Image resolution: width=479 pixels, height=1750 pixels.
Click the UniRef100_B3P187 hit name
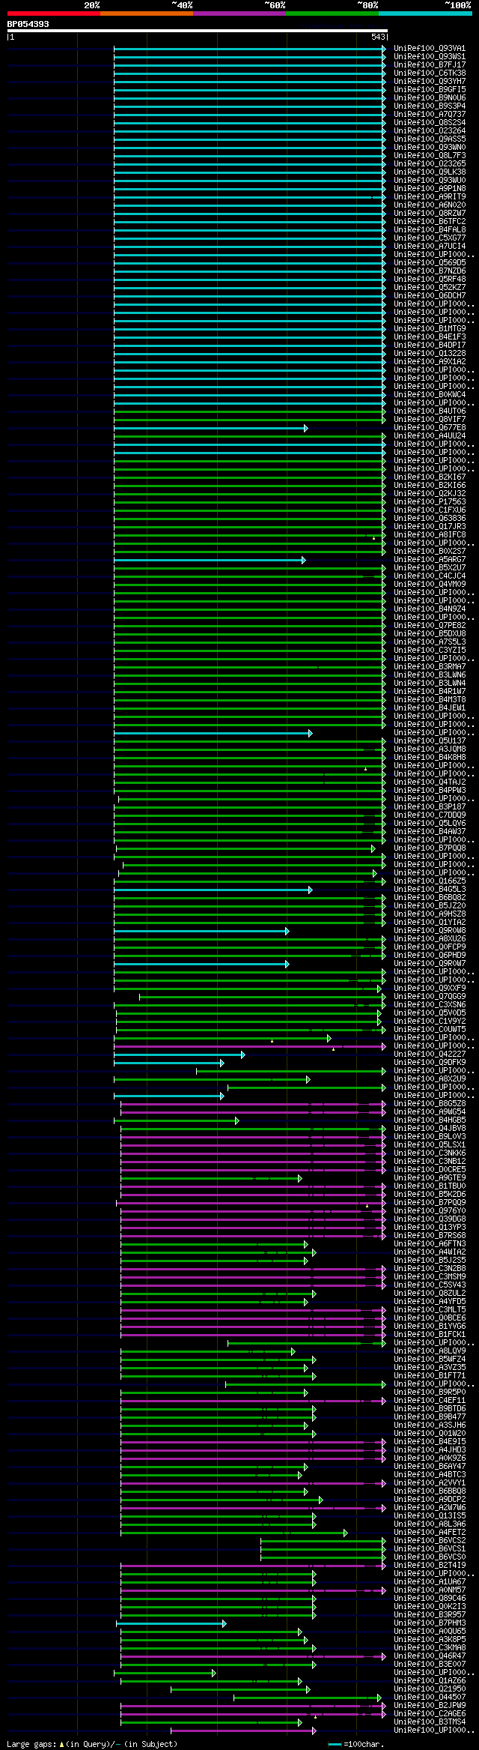pos(430,806)
